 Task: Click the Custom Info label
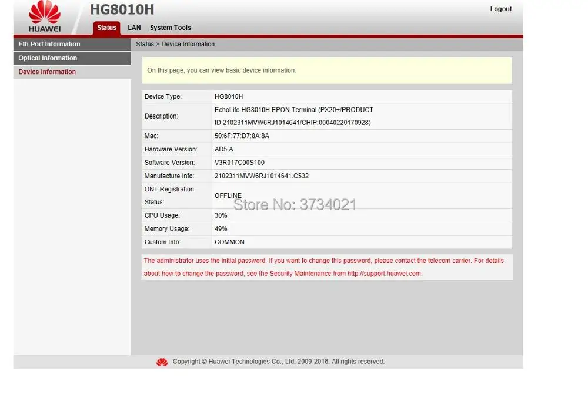(162, 242)
